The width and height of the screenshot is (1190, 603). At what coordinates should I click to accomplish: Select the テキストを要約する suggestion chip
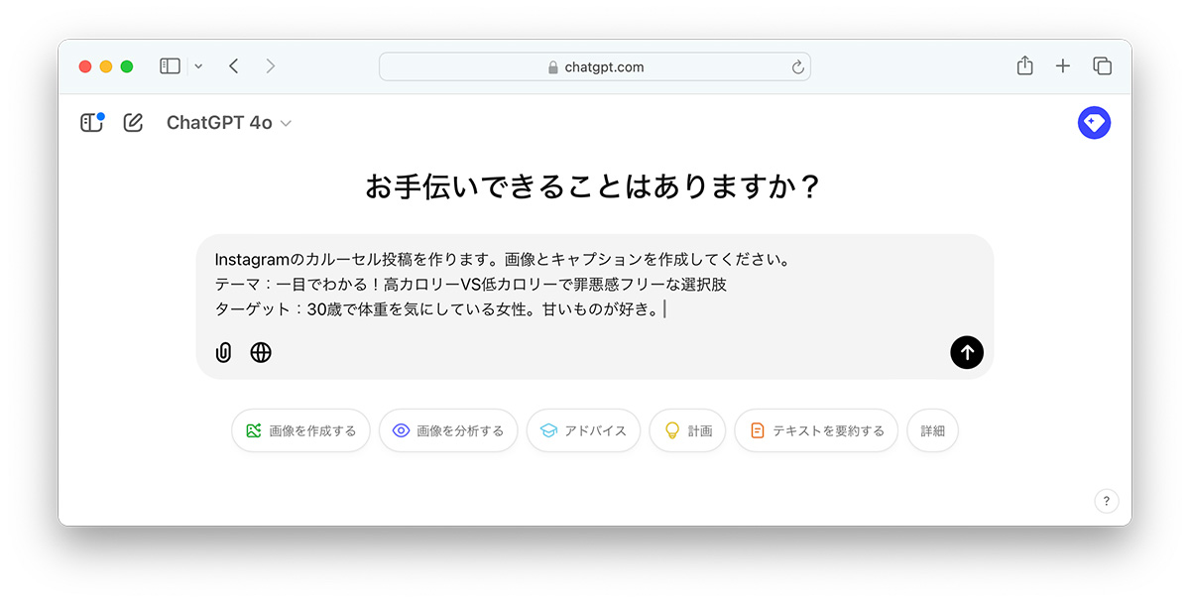(x=816, y=430)
